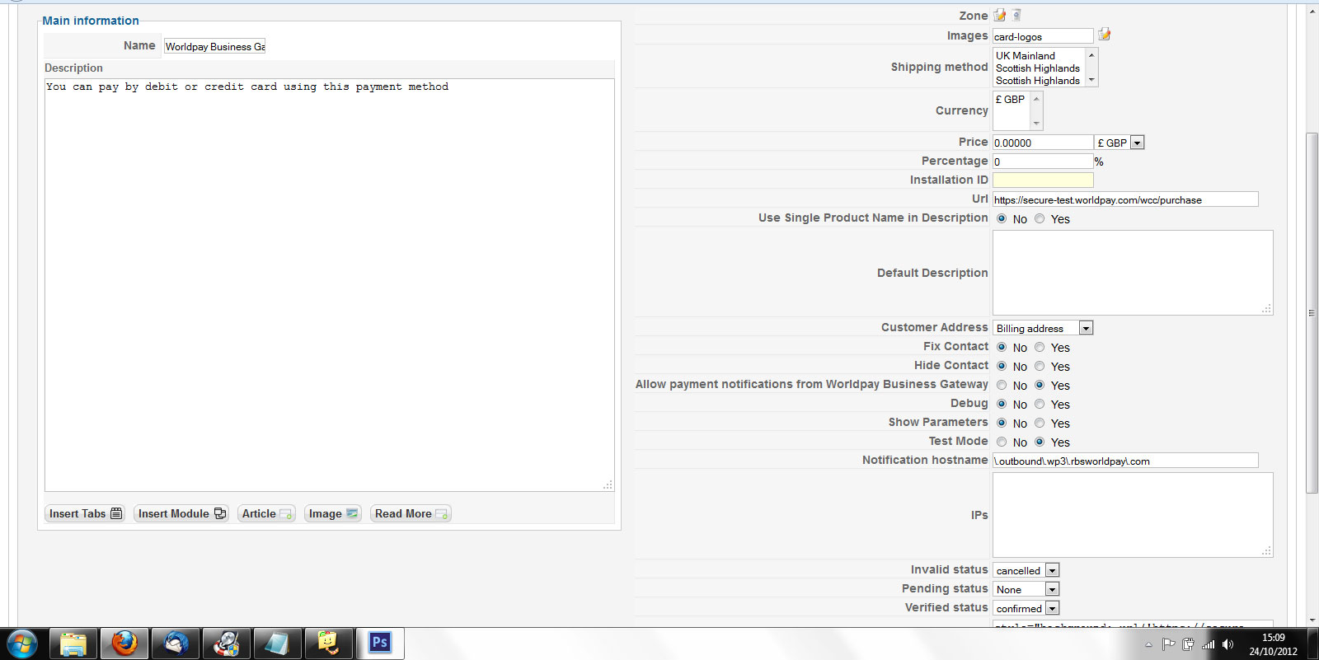Click the Image button below description
This screenshot has height=660, width=1319.
click(x=333, y=513)
